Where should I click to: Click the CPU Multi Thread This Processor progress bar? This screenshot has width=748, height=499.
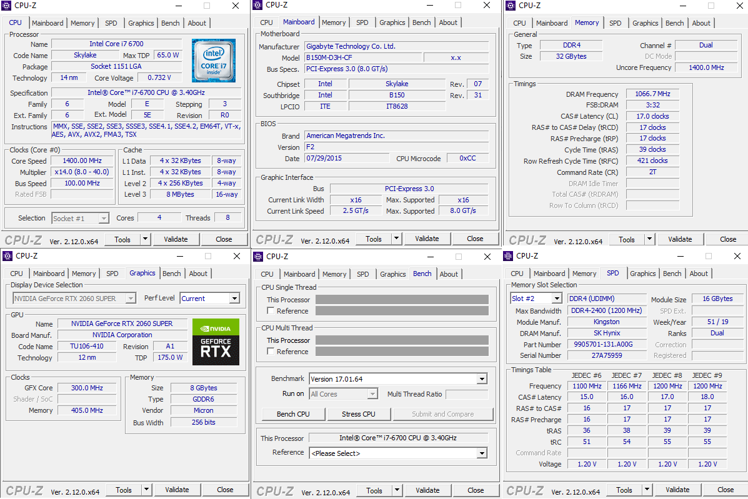(x=402, y=340)
